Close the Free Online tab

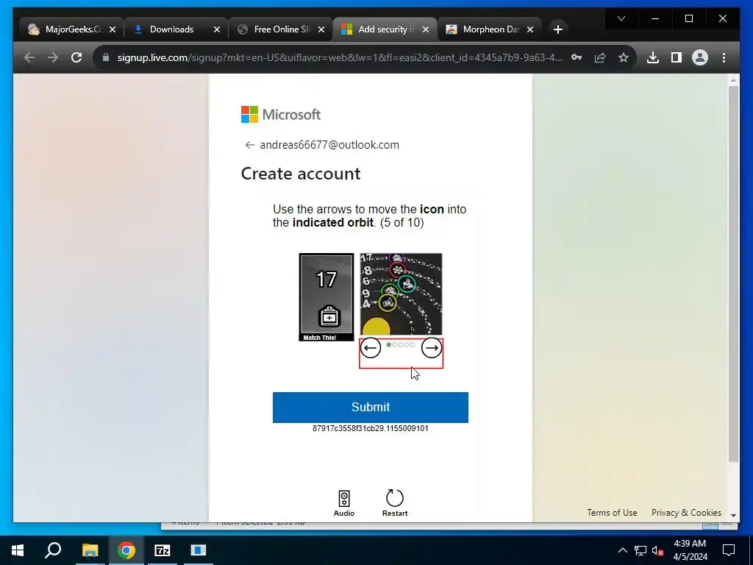coord(321,29)
